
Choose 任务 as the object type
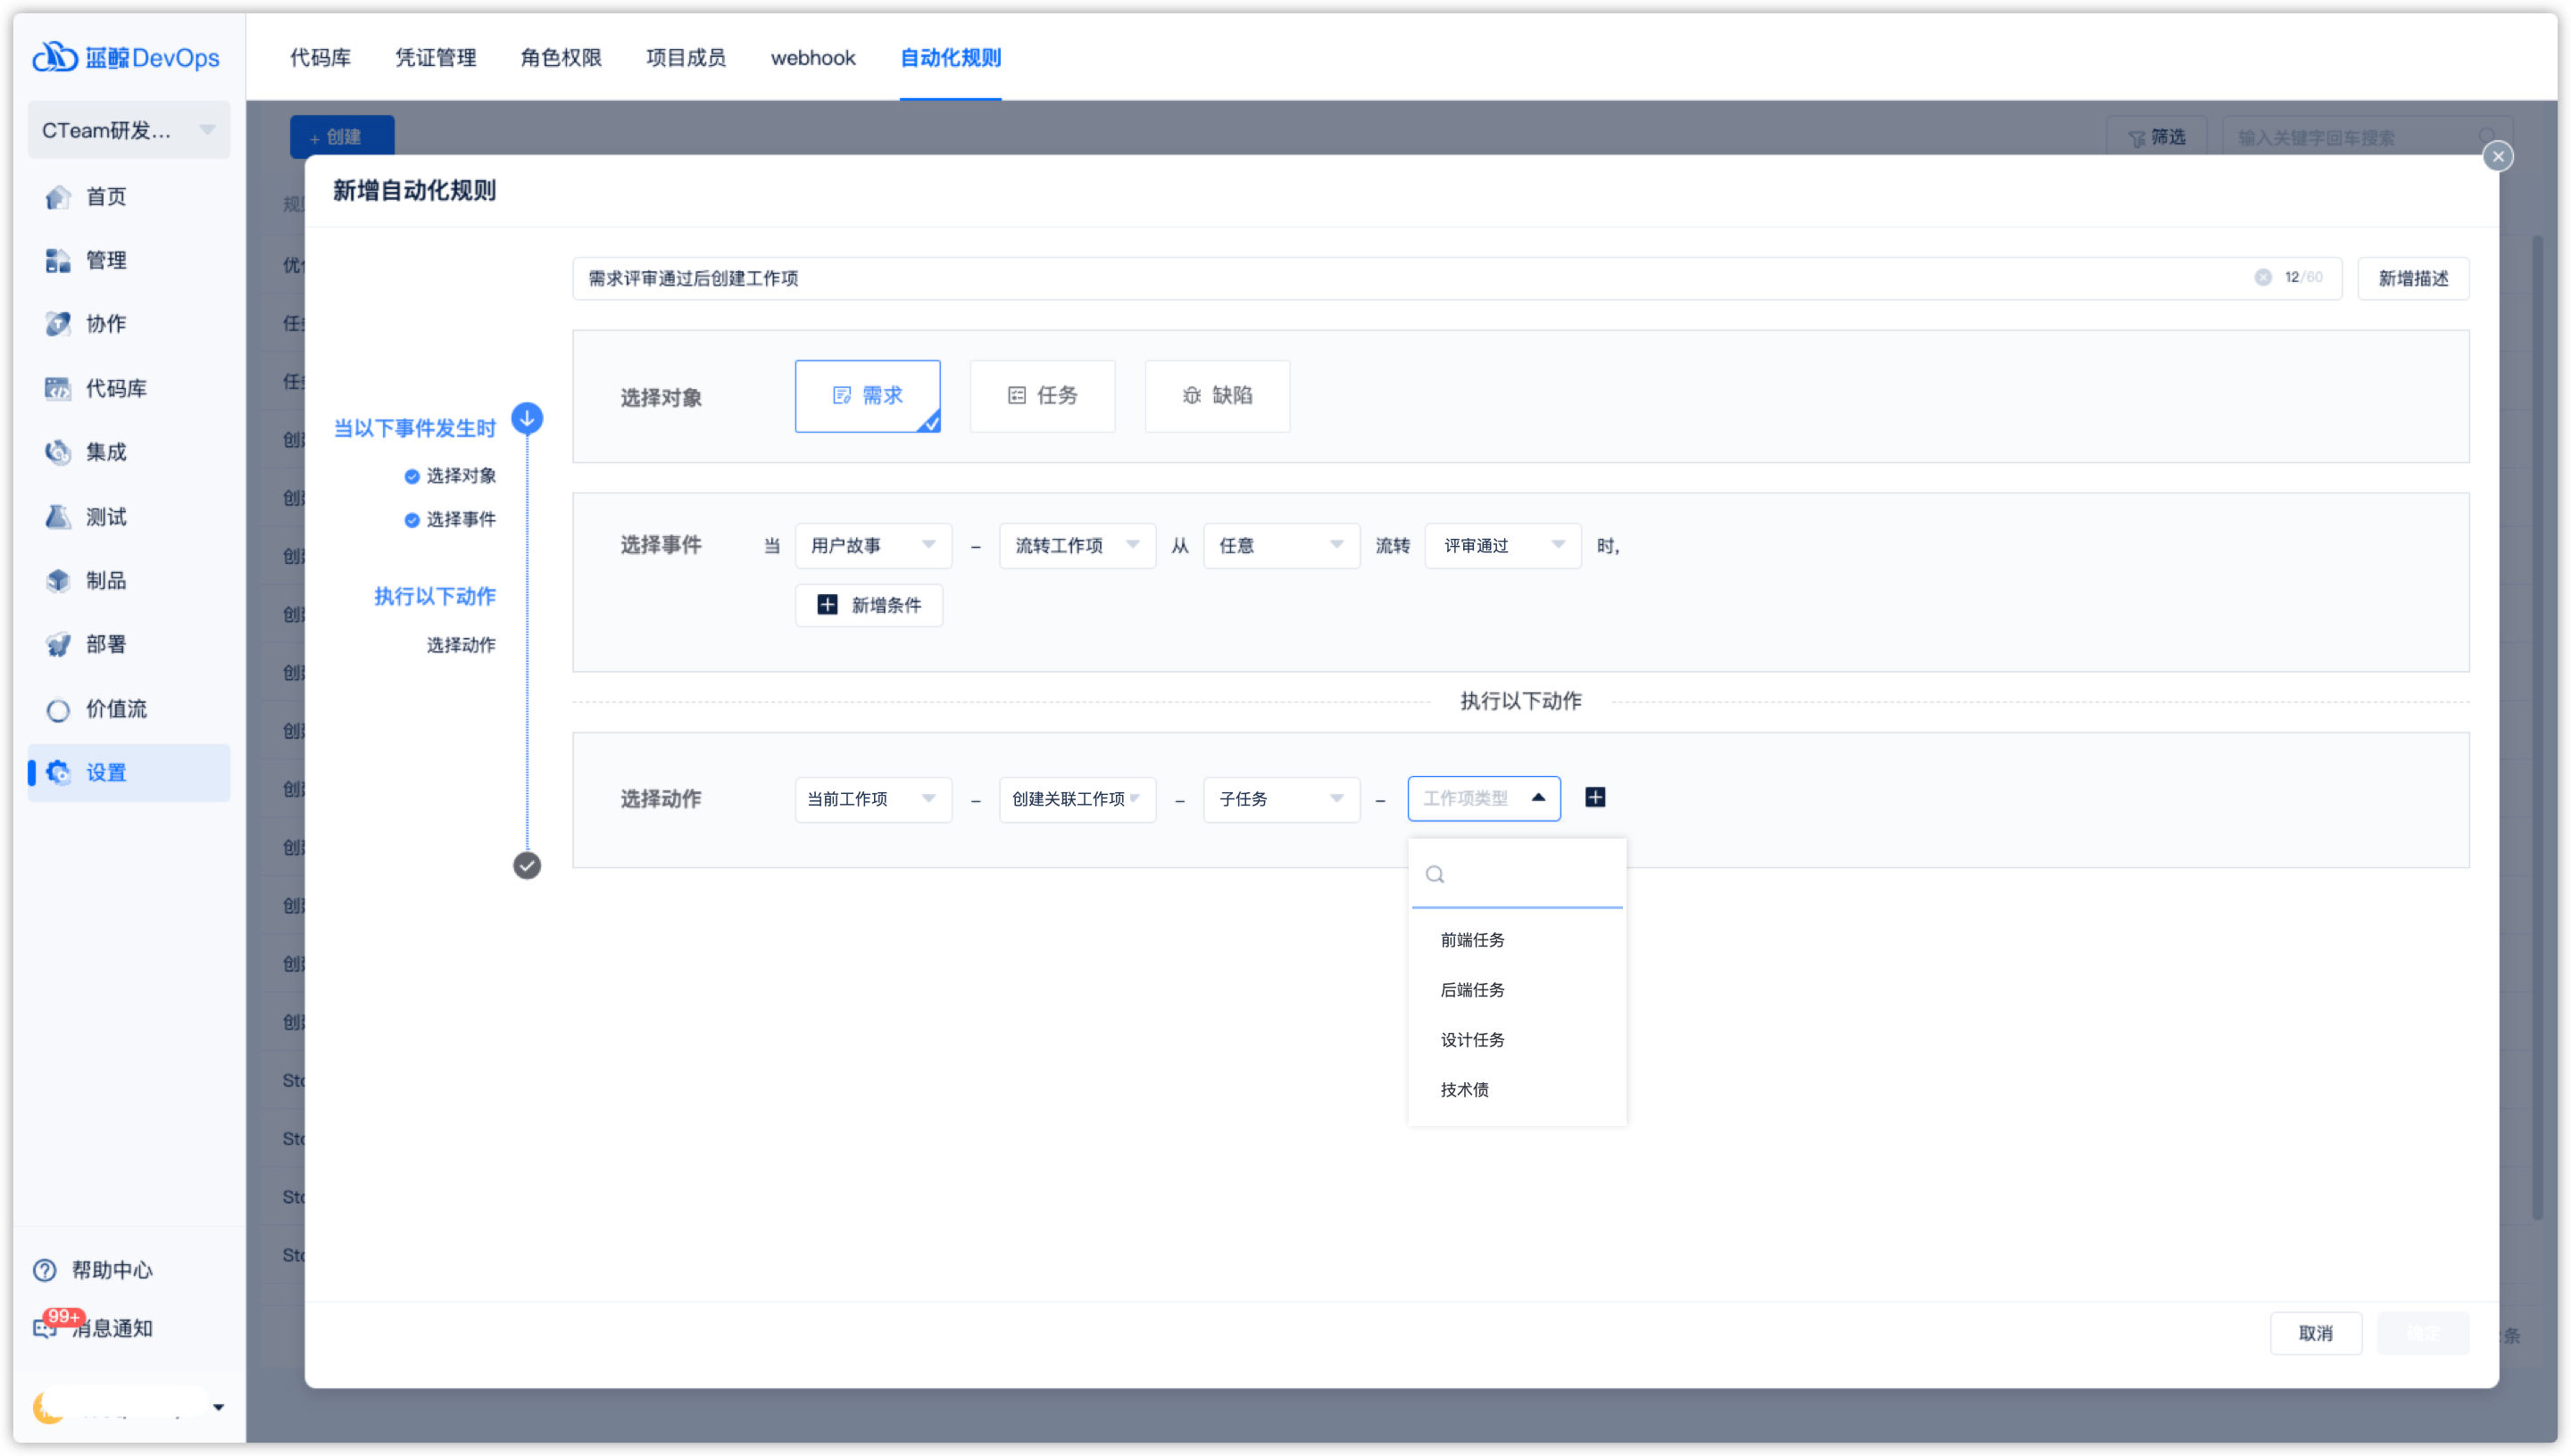[x=1043, y=396]
